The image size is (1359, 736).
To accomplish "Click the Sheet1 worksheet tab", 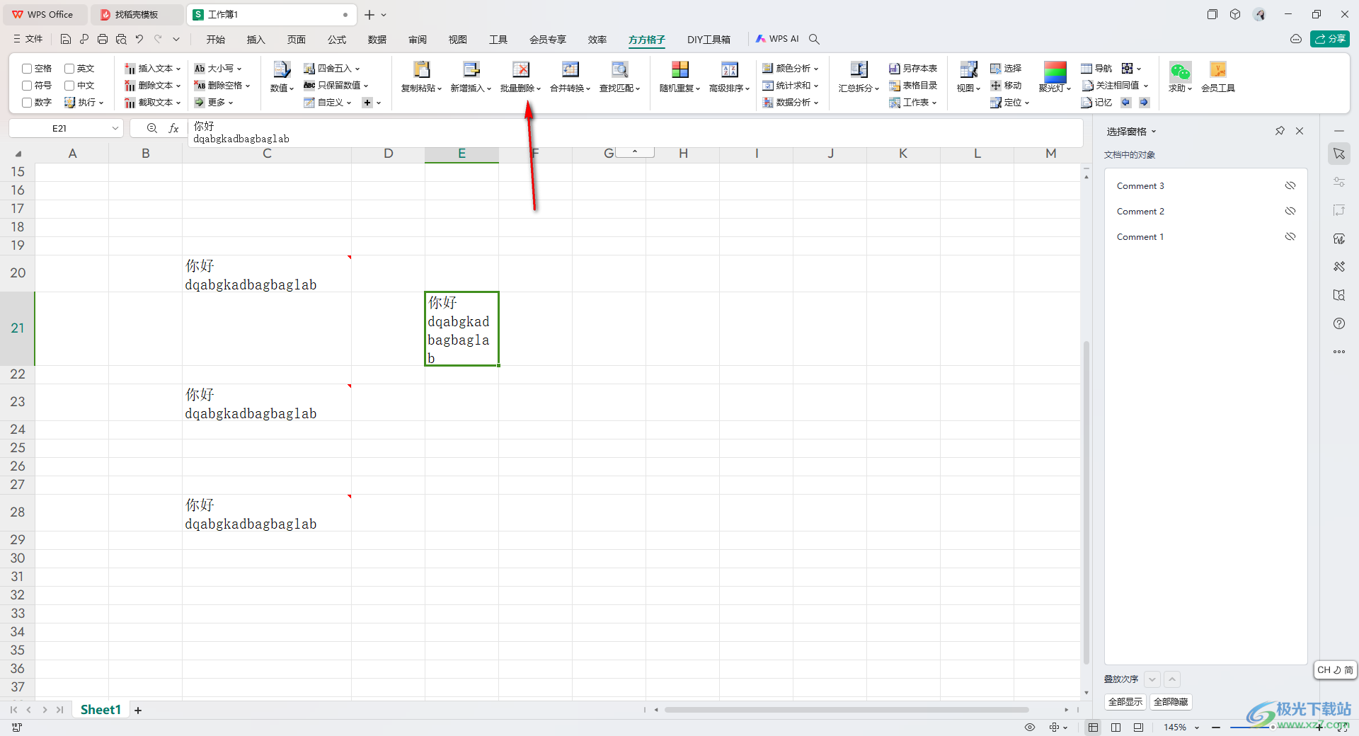I will click(x=101, y=710).
